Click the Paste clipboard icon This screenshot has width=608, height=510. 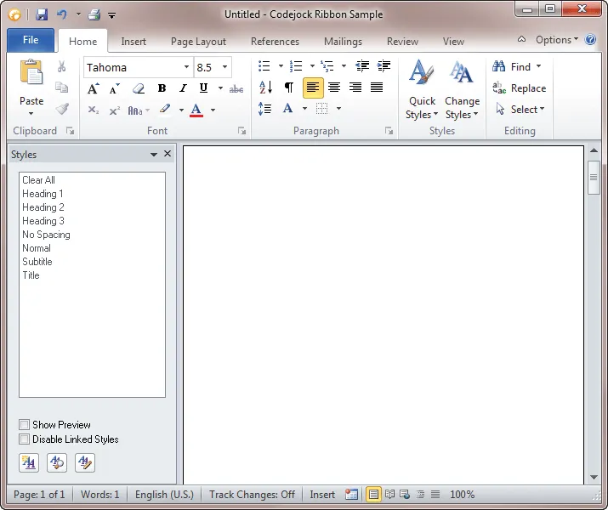(x=31, y=72)
